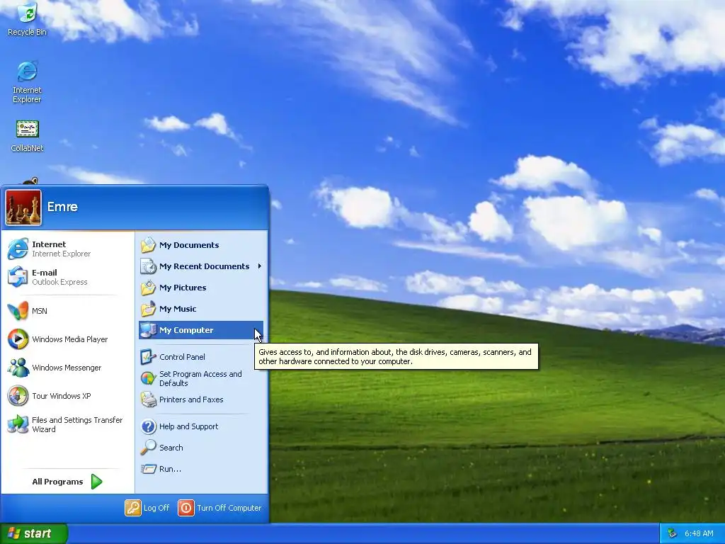Click Set Program Access and Defaults icon
Image resolution: width=725 pixels, height=544 pixels.
(x=149, y=378)
